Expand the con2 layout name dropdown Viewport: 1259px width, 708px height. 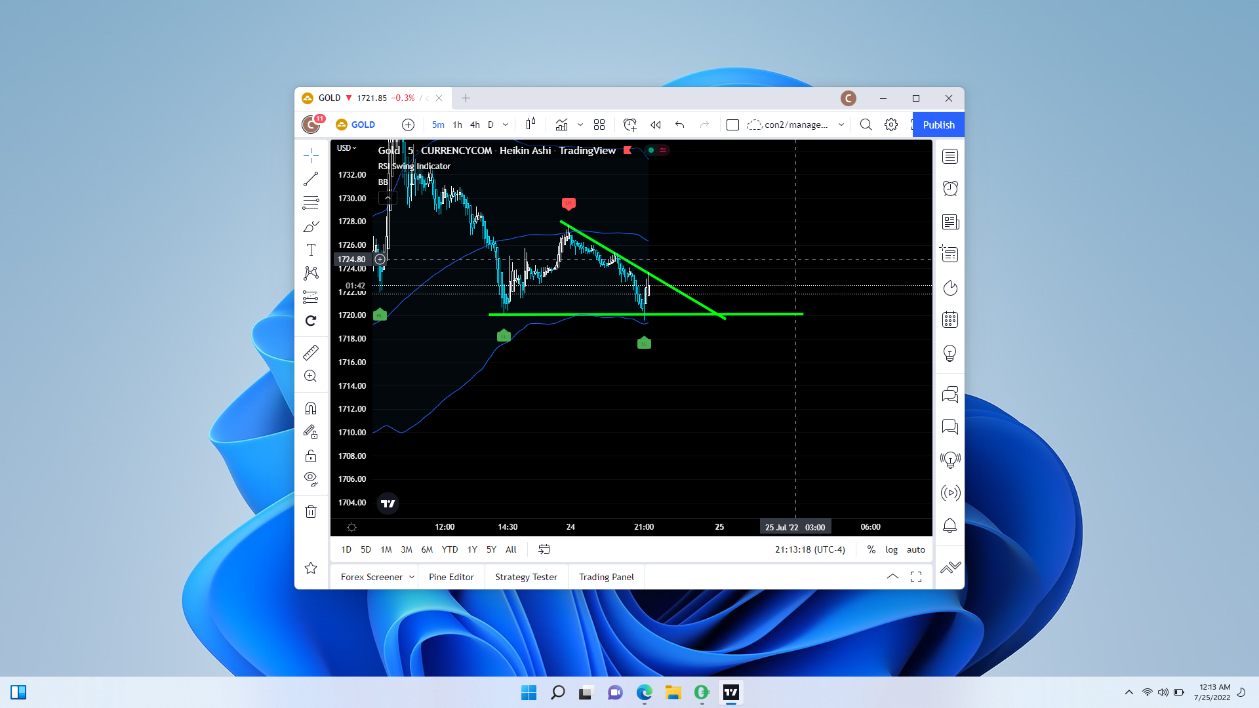(841, 125)
